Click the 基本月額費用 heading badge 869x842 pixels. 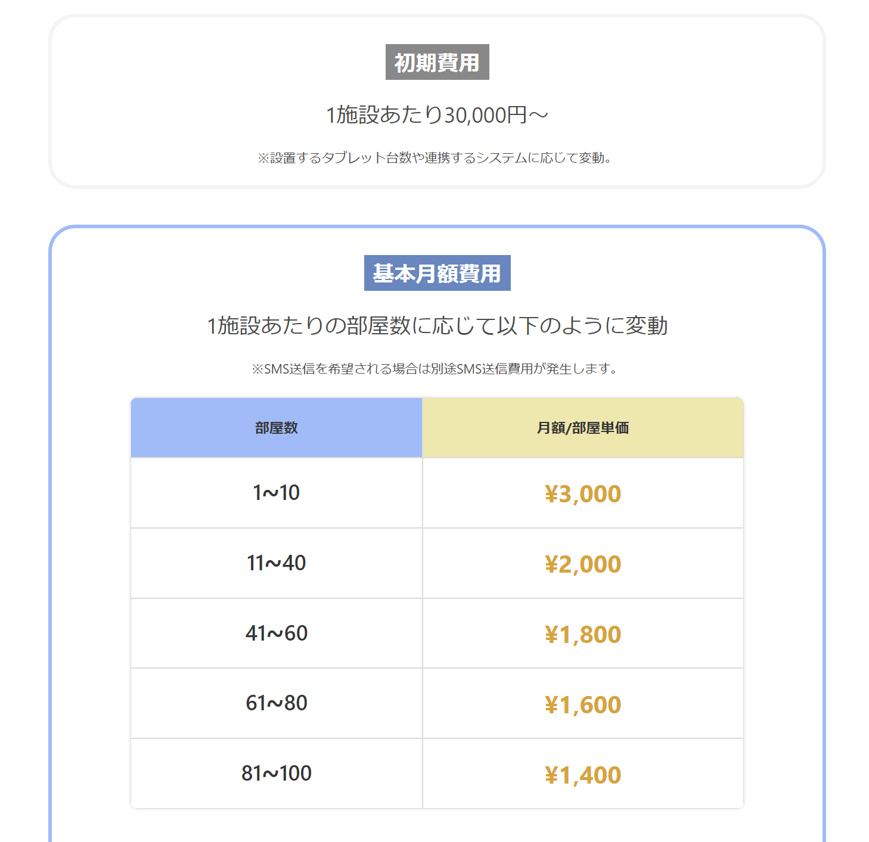[437, 273]
